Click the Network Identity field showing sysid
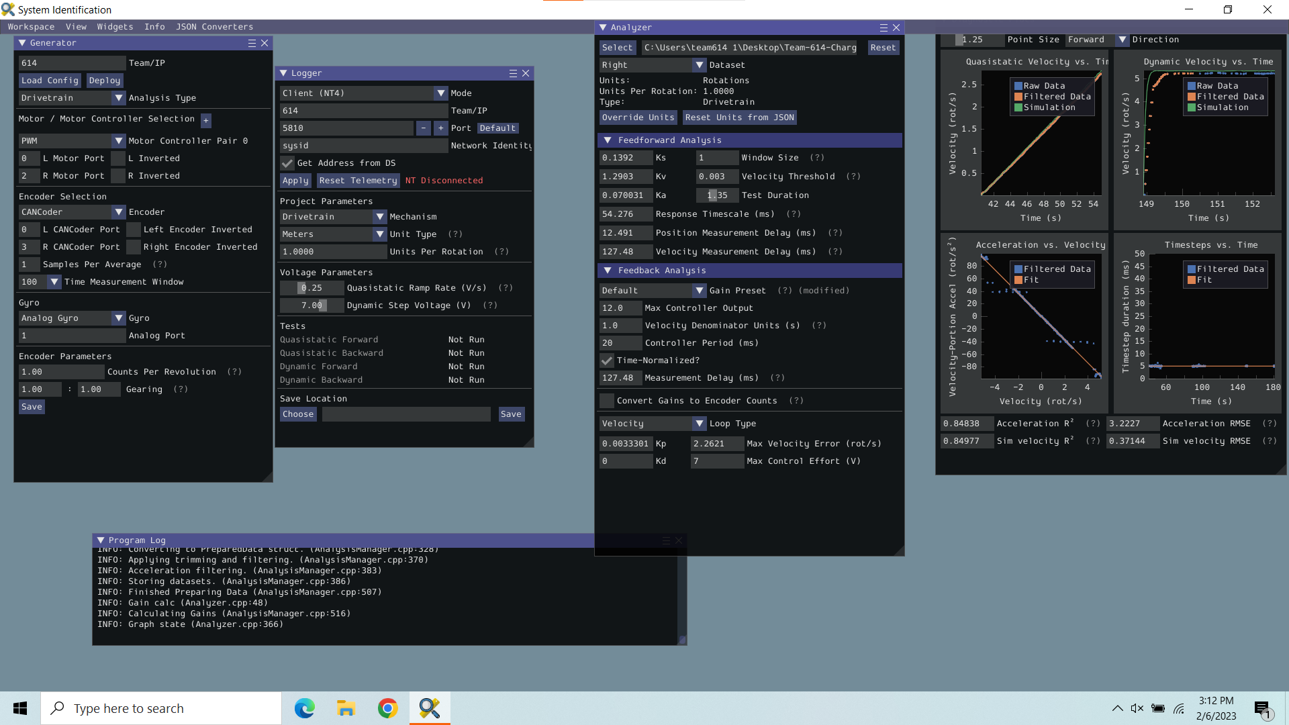This screenshot has height=725, width=1289. [363, 146]
